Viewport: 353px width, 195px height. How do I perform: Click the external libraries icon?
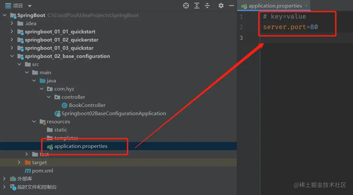(x=13, y=179)
